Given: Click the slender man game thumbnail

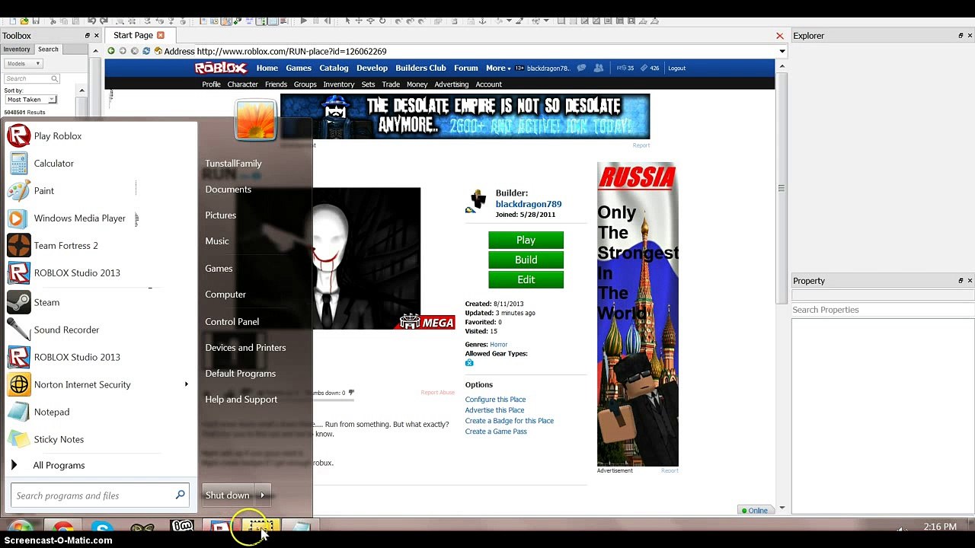Looking at the screenshot, I should click(366, 258).
